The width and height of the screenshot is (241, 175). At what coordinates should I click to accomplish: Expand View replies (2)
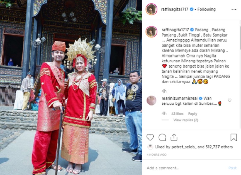click(186, 120)
